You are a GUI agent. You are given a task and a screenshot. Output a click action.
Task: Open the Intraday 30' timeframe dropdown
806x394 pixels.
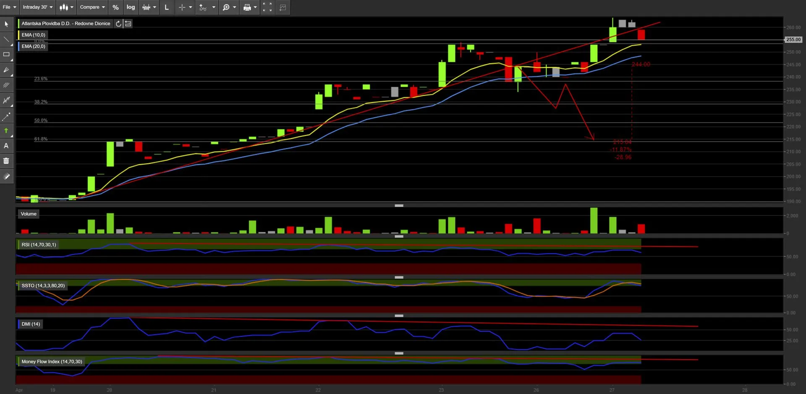tap(38, 7)
